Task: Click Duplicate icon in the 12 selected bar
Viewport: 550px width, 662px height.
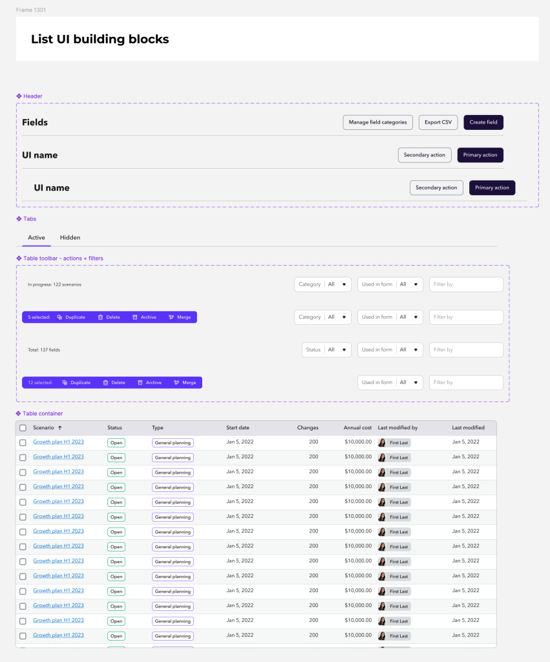Action: click(65, 383)
